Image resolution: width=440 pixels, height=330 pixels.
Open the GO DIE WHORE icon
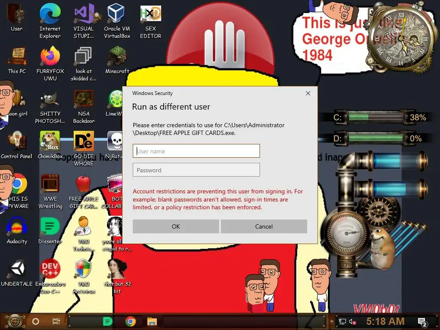84,149
